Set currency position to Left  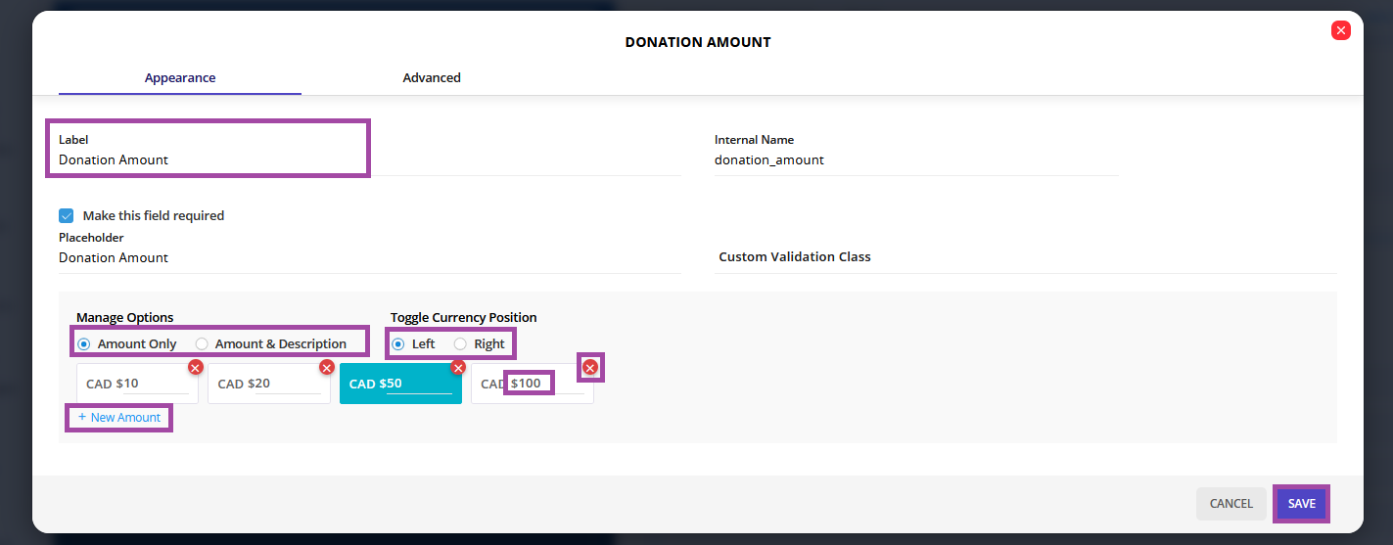click(x=413, y=343)
